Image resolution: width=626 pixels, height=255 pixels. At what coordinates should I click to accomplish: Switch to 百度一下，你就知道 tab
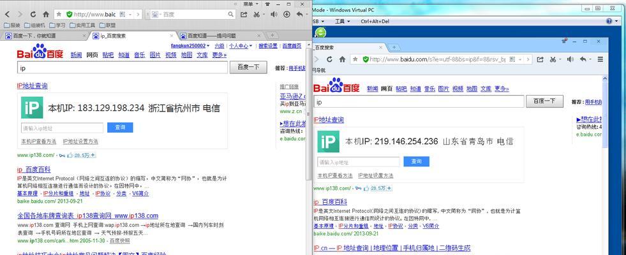coord(45,36)
